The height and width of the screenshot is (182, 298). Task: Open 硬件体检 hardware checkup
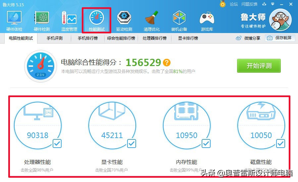pos(14,21)
